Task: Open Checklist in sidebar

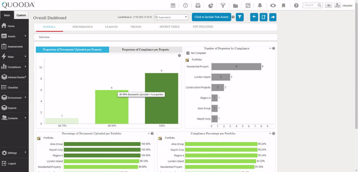Action: click(14, 88)
